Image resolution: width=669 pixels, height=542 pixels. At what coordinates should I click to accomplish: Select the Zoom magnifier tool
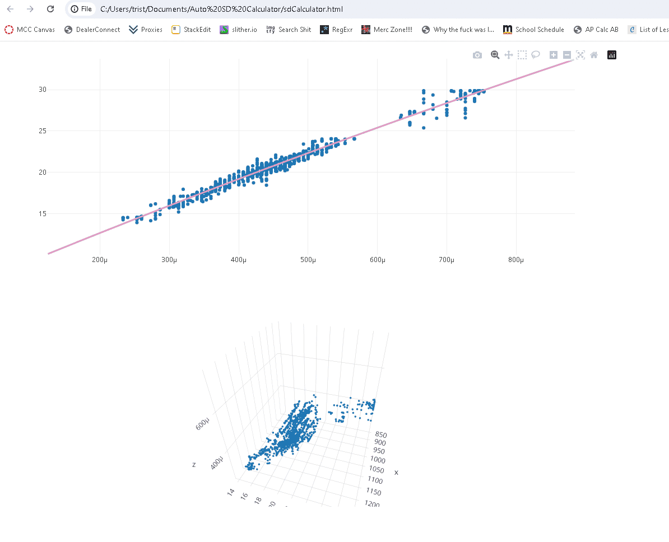(495, 55)
